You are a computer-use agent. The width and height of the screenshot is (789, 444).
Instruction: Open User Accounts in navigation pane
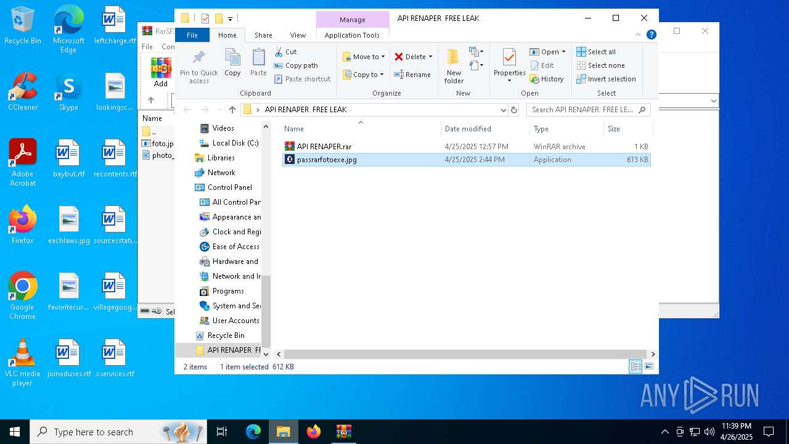point(229,321)
